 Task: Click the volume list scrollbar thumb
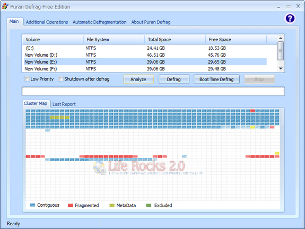pos(281,51)
